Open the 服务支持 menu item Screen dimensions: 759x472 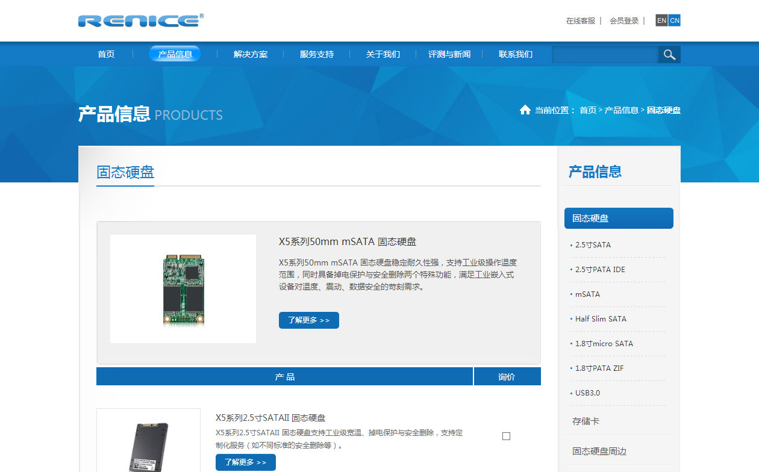(317, 54)
